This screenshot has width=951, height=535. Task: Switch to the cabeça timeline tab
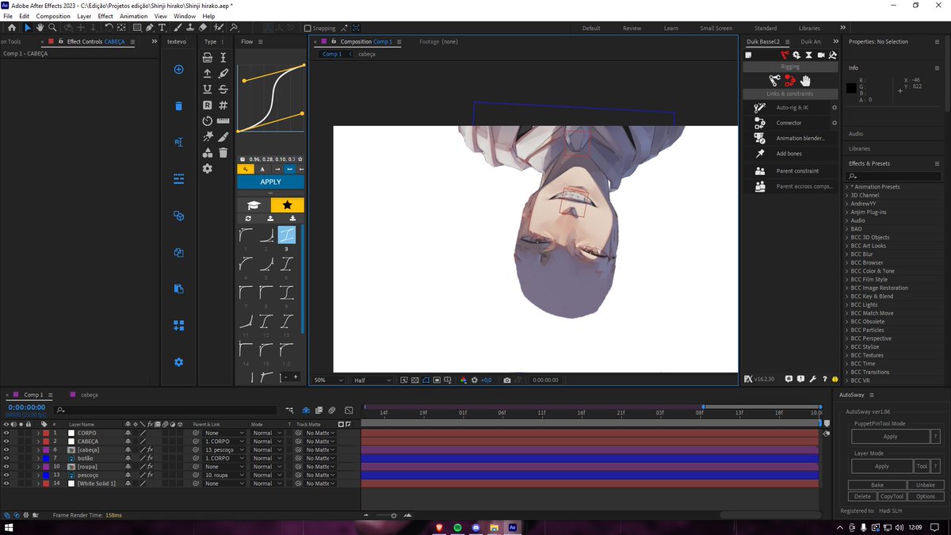(89, 395)
